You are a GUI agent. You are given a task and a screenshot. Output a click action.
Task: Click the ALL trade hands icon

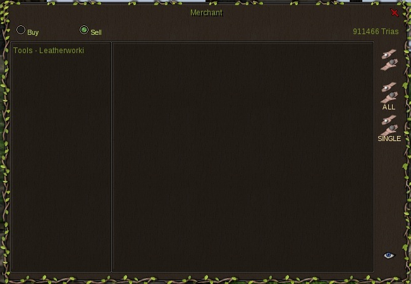(389, 93)
